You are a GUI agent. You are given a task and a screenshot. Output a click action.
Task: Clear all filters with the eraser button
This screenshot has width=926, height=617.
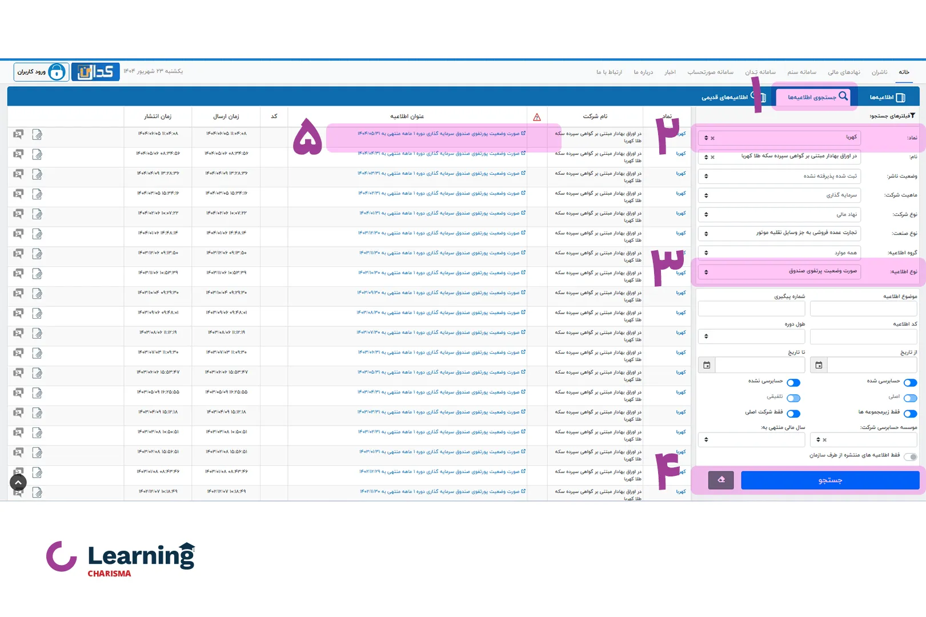721,480
